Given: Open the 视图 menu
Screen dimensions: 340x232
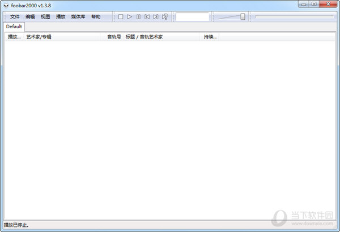Looking at the screenshot, I should [x=45, y=16].
